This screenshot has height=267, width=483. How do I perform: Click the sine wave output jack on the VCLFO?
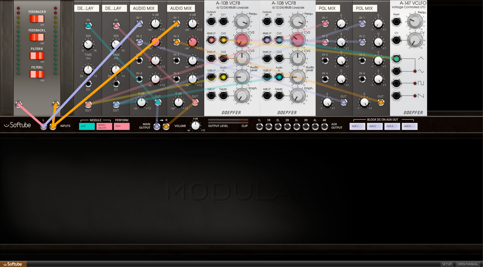pyautogui.click(x=396, y=71)
